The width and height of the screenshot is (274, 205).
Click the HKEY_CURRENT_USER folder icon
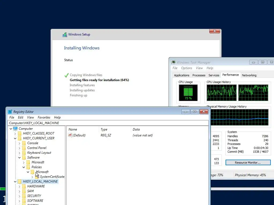(x=20, y=138)
